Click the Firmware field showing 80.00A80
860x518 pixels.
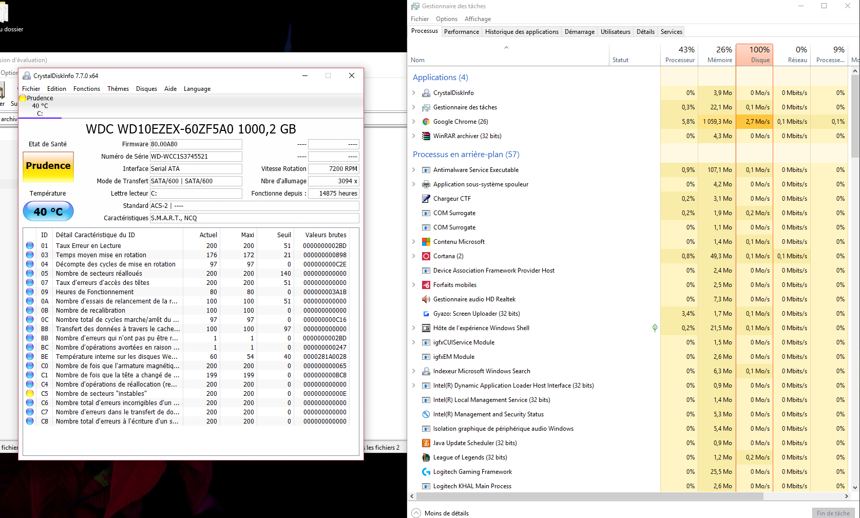[196, 144]
